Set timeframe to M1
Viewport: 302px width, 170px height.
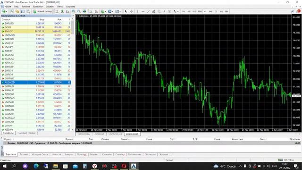click(x=184, y=11)
